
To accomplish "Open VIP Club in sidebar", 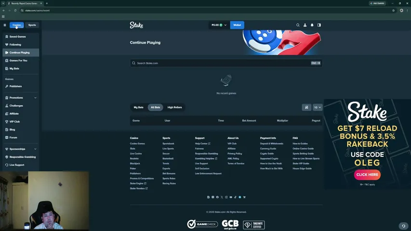I will (x=21, y=122).
